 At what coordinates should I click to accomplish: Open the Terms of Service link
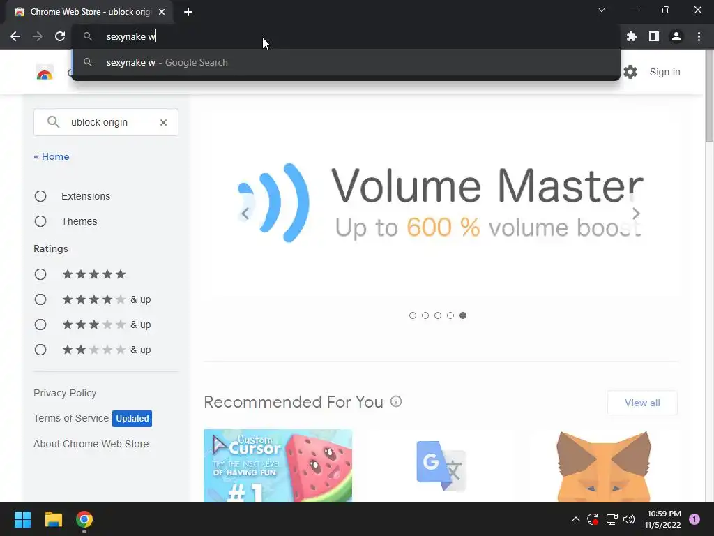point(71,418)
